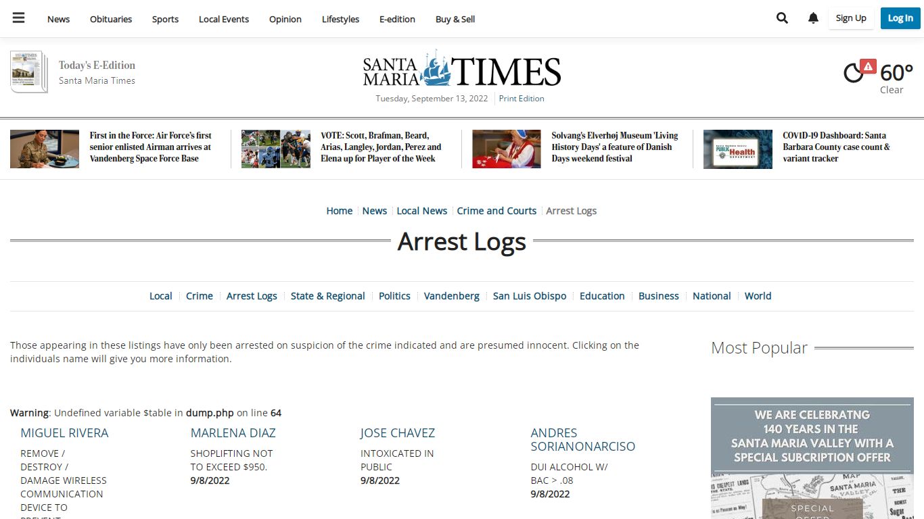This screenshot has height=519, width=924.
Task: Open the hamburger menu
Action: (18, 18)
